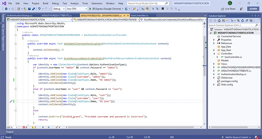Viewport: 262px width, 139px height.
Task: Select Web.config in Solution Explorer
Action: point(227,84)
